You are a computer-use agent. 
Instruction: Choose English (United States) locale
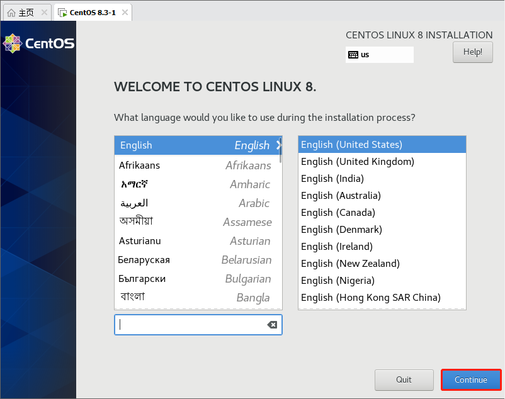point(382,145)
